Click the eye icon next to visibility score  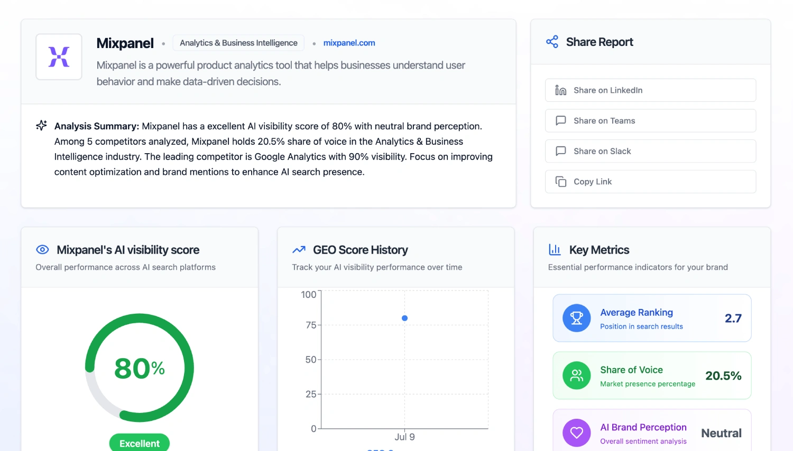42,250
